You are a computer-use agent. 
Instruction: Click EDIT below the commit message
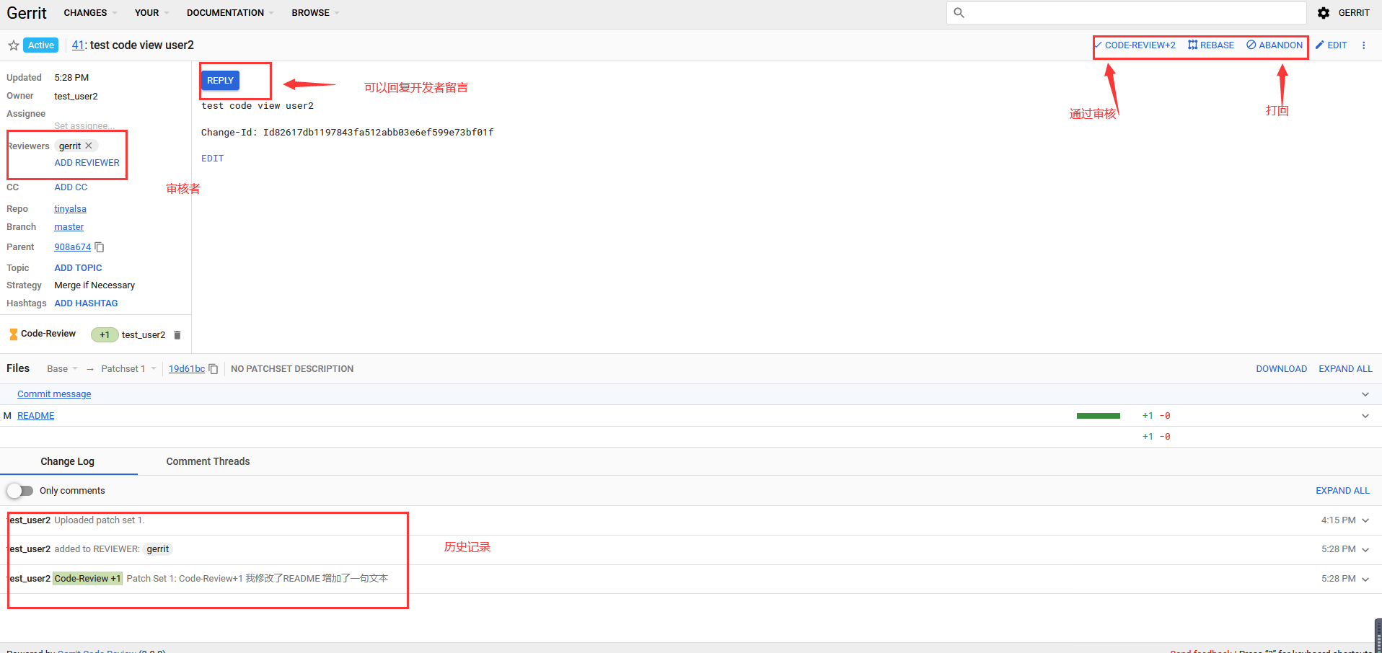tap(213, 159)
